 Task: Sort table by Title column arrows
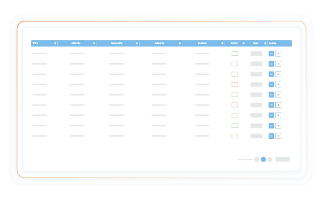(x=55, y=43)
